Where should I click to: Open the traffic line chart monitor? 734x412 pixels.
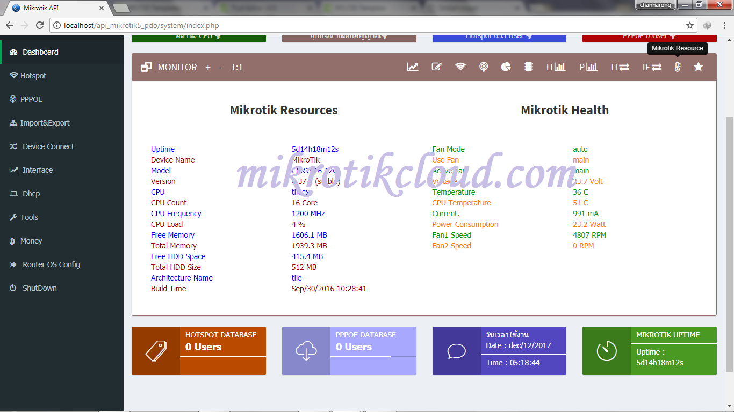click(x=413, y=67)
